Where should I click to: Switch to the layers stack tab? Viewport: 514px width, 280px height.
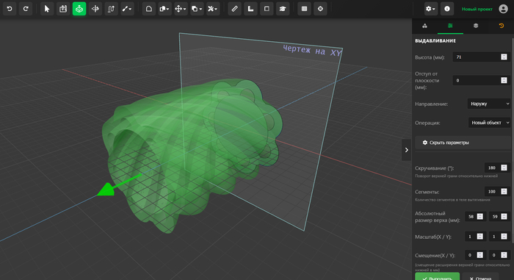[x=476, y=26]
